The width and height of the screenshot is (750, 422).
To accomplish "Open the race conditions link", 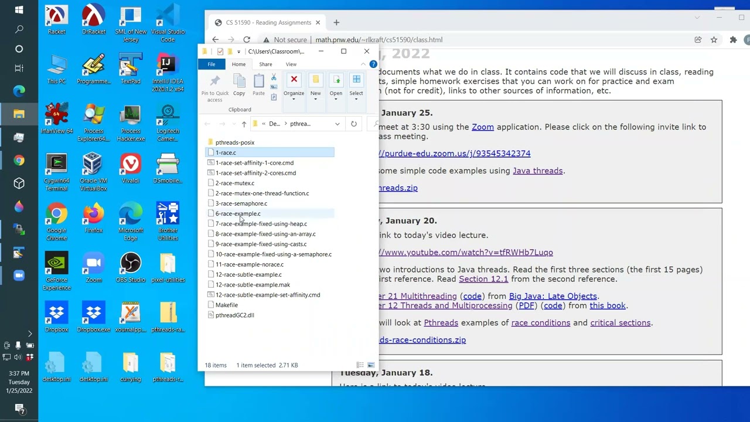I will [541, 322].
